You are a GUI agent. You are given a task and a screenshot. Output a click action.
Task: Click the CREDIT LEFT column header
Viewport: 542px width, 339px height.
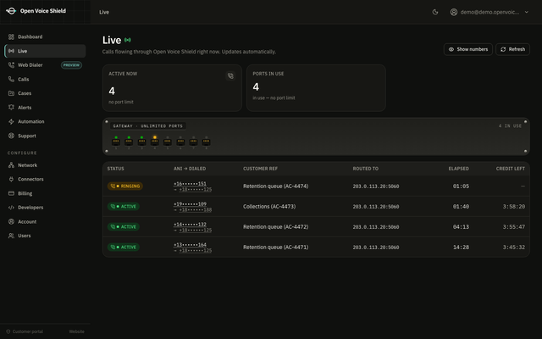510,169
